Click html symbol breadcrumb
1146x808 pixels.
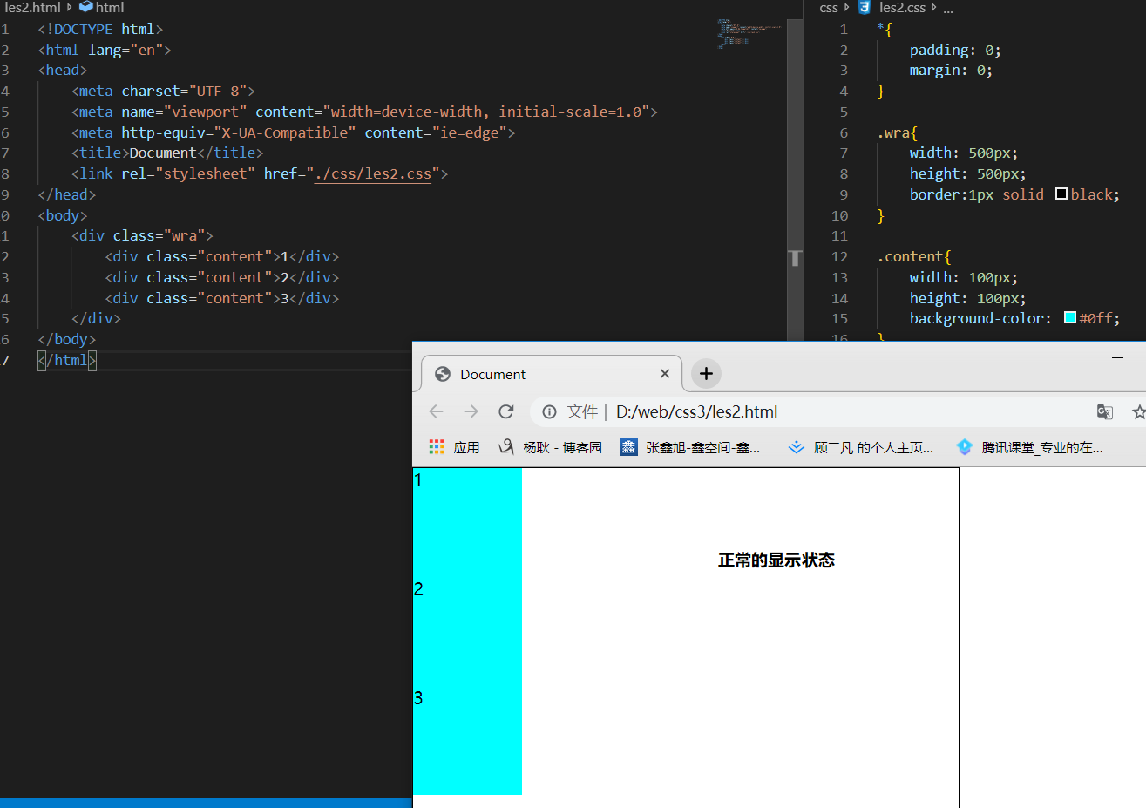tap(102, 7)
